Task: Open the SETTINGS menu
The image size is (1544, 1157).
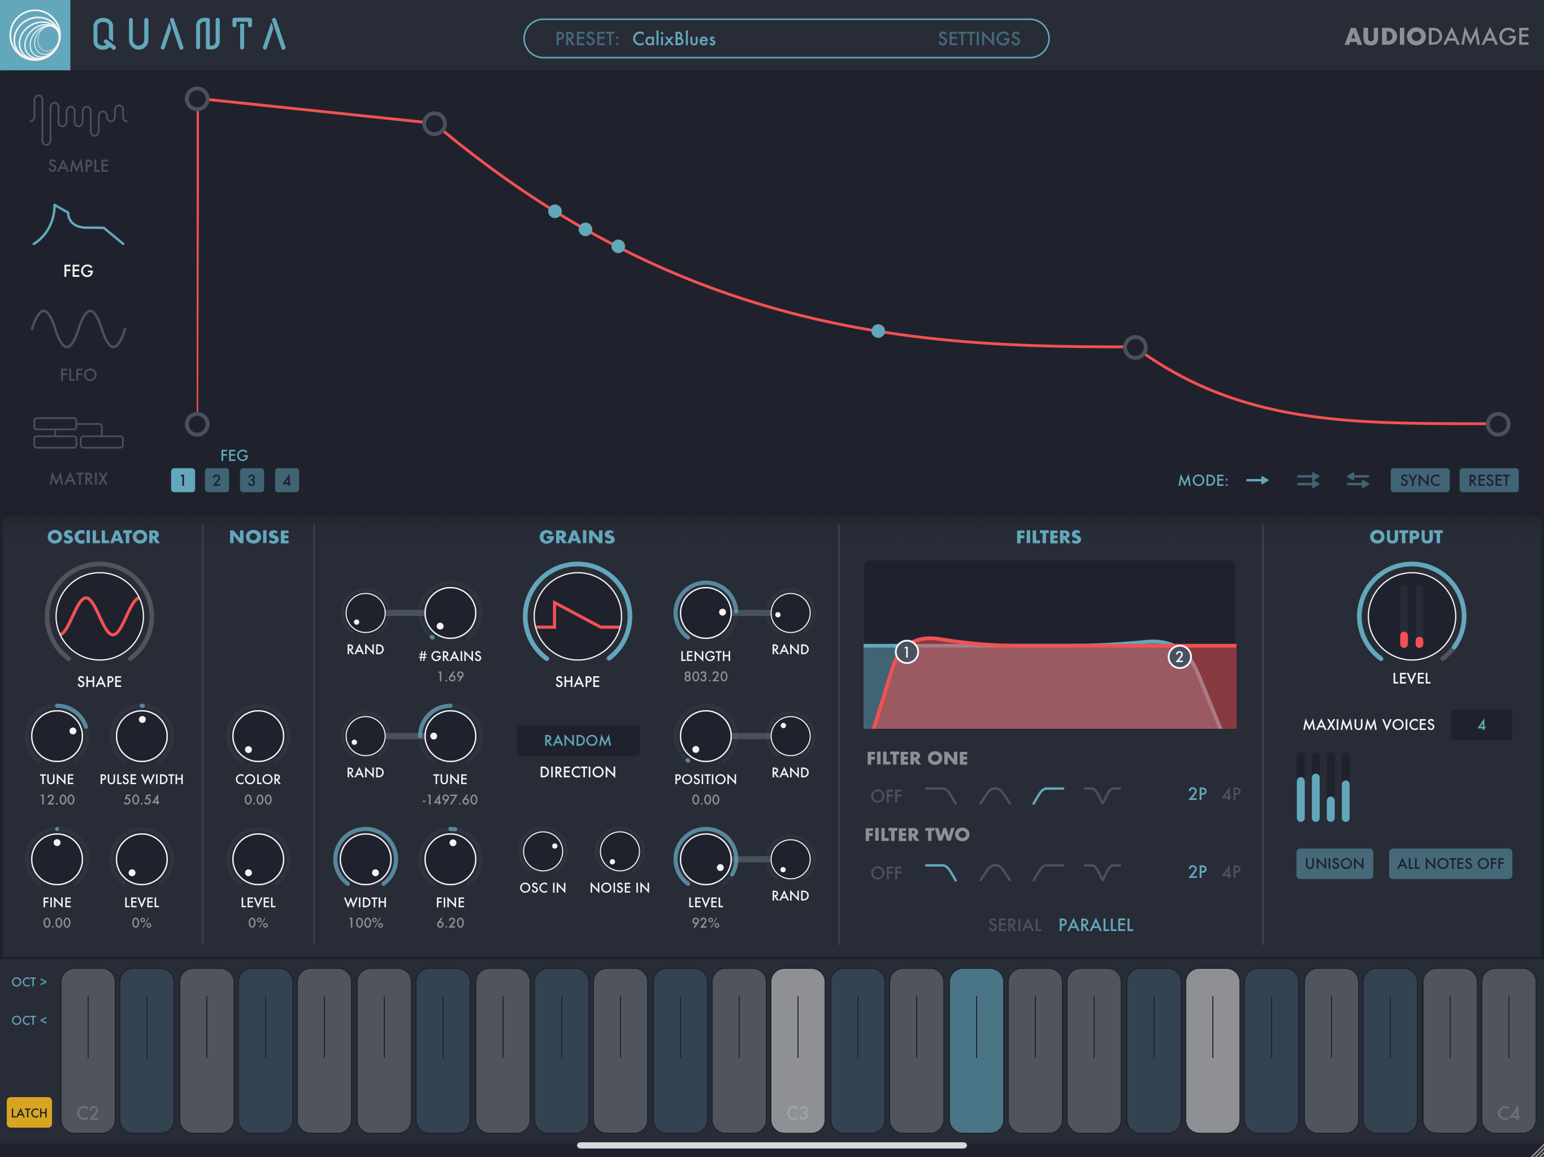Action: pyautogui.click(x=979, y=39)
